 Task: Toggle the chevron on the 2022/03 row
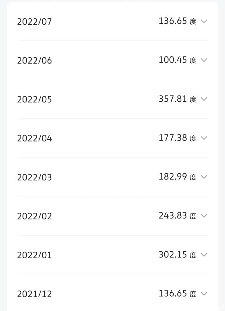(204, 177)
